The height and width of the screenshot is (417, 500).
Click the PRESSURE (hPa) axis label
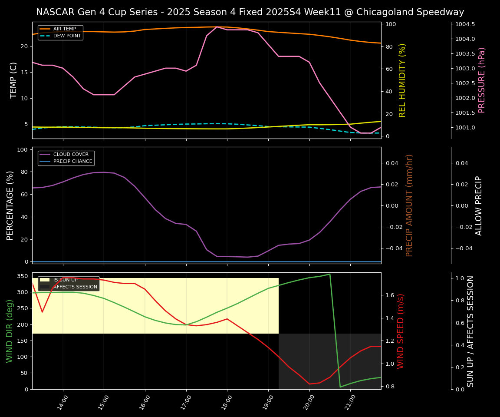pos(482,80)
